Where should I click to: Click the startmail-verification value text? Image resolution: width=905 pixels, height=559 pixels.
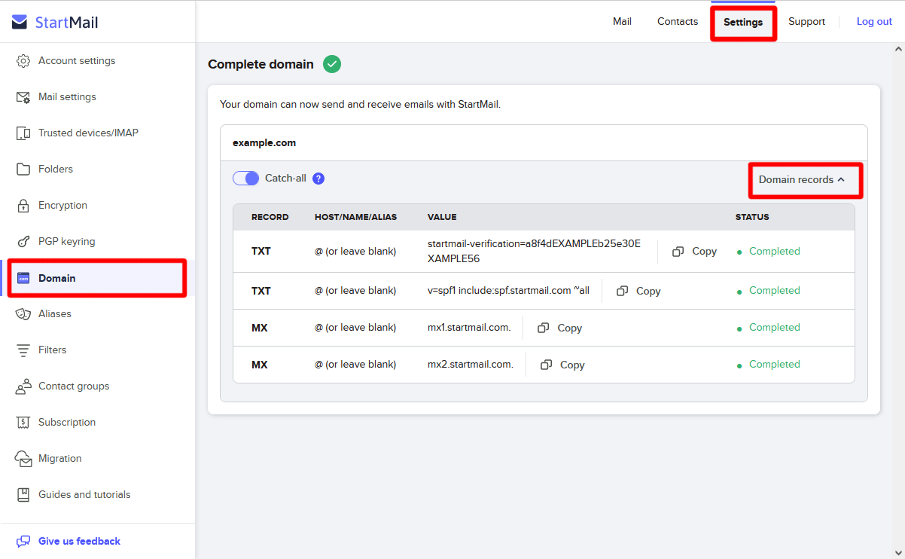pos(534,251)
